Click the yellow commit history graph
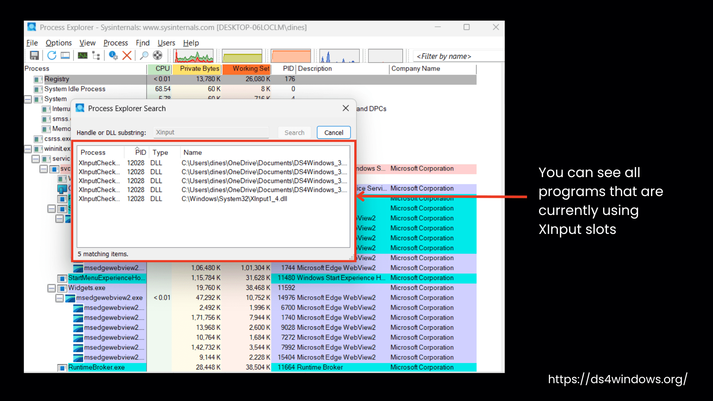Viewport: 713px width, 401px height. [242, 56]
